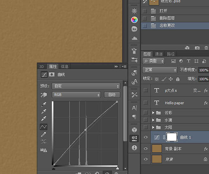The height and width of the screenshot is (174, 209).
Task: Show the Hello paper text layer
Action: tap(146, 103)
